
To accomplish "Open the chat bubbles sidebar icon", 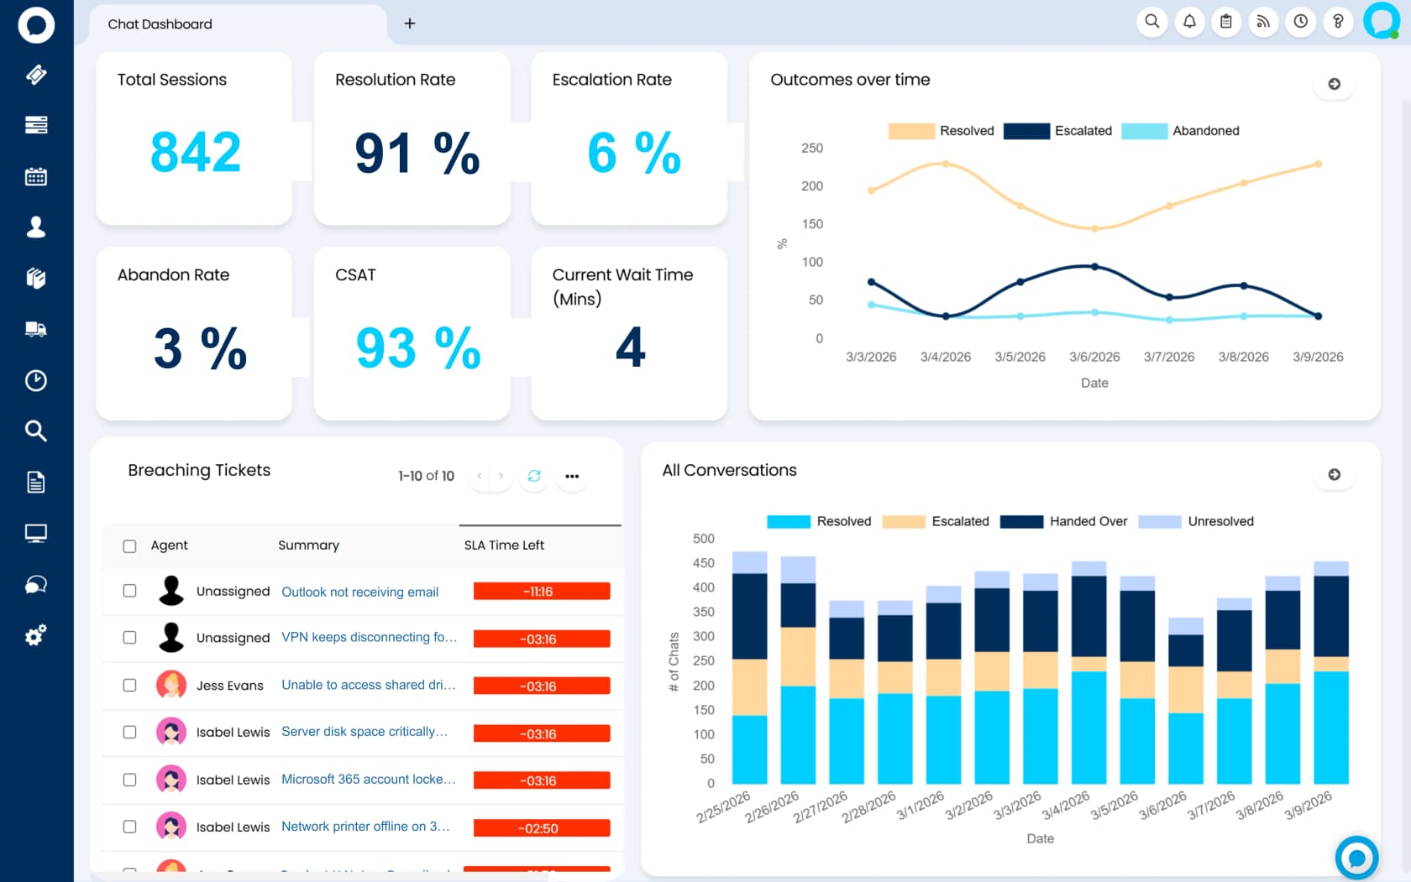I will point(36,584).
